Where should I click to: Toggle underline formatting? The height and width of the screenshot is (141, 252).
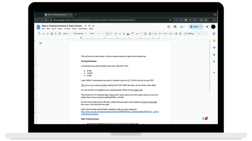point(124,34)
